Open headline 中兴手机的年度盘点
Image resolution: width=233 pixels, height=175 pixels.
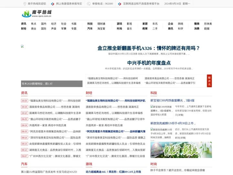(x=149, y=63)
